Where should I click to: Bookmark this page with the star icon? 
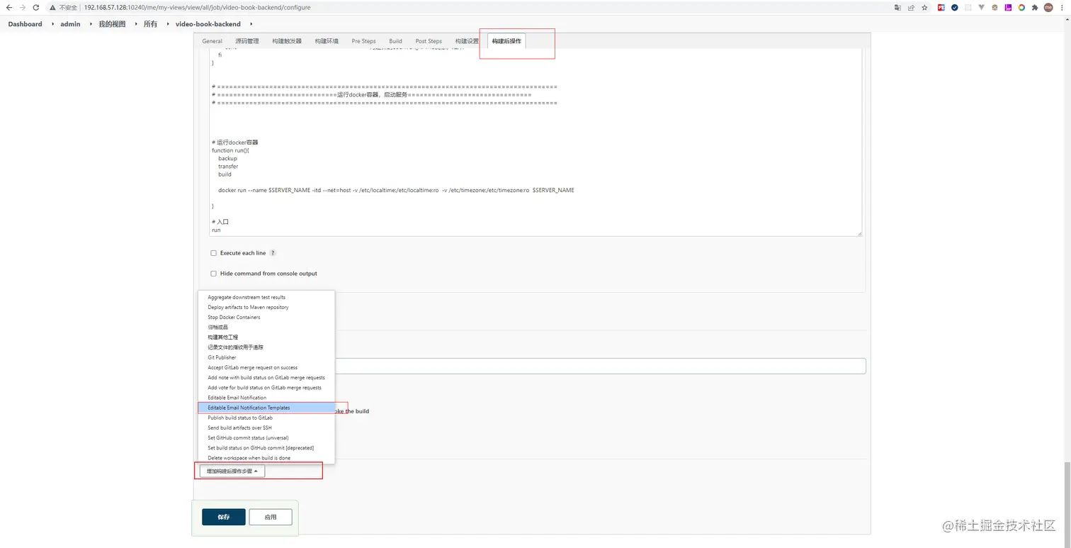[x=924, y=7]
